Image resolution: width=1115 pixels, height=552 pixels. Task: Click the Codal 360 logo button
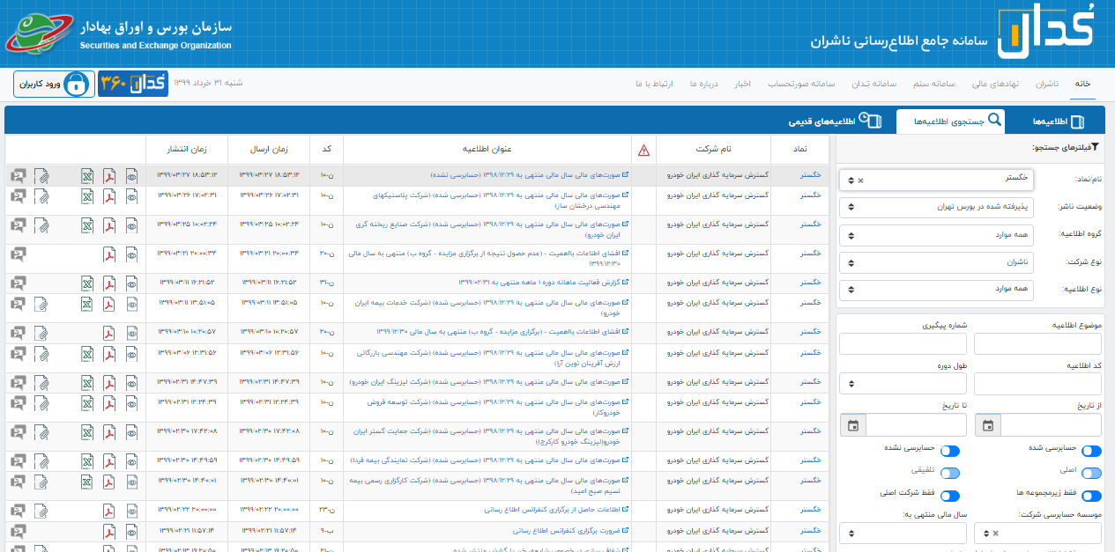coord(133,84)
